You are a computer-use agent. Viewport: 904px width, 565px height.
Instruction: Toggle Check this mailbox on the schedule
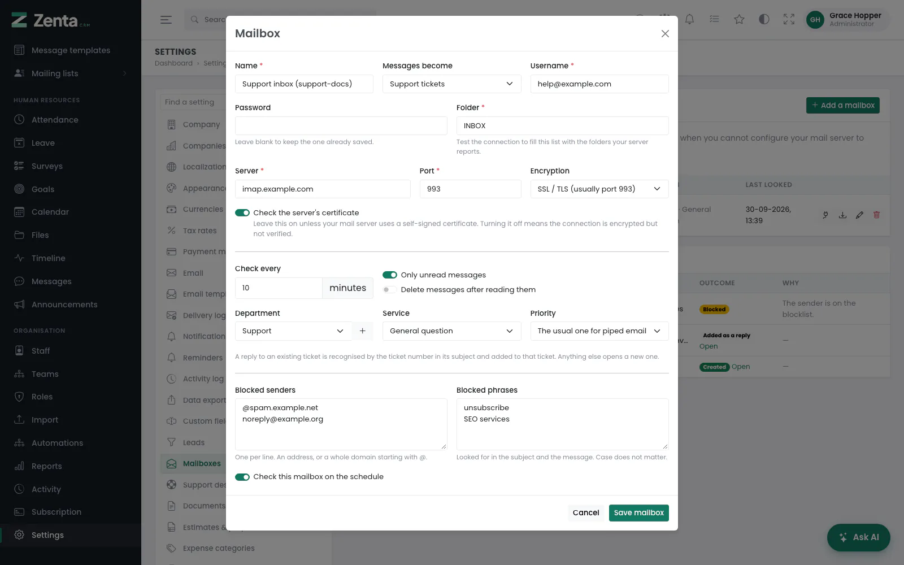point(242,477)
